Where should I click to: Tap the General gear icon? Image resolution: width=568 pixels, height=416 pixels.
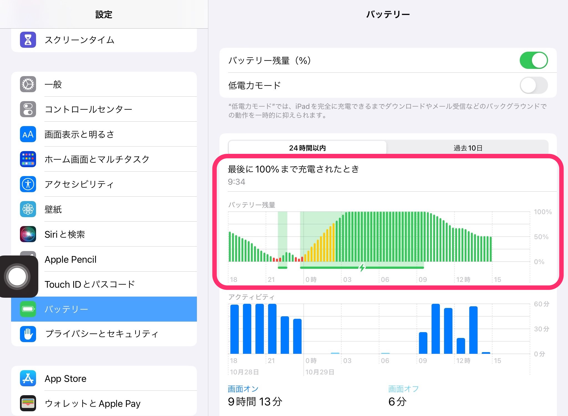pos(28,84)
